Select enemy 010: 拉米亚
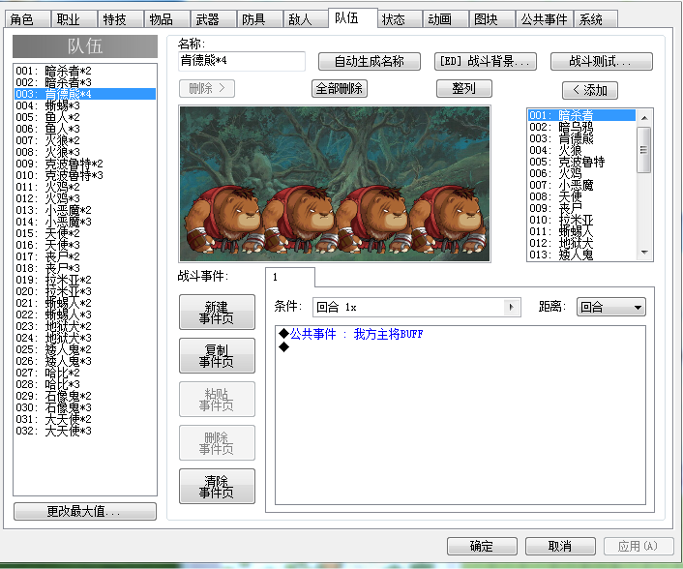 pyautogui.click(x=581, y=220)
